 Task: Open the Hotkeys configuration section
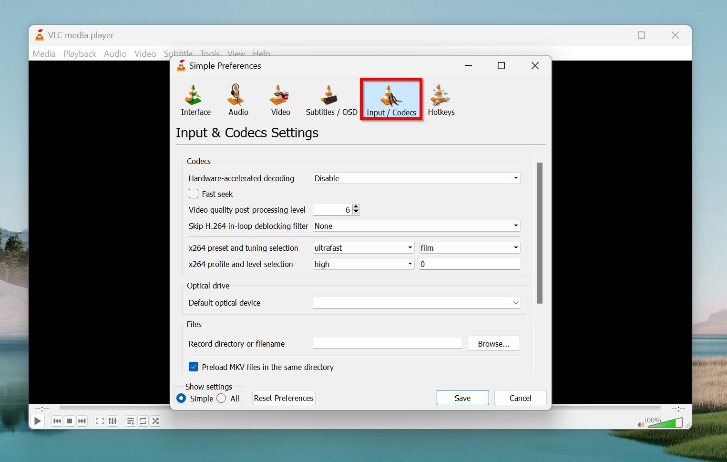[x=440, y=99]
